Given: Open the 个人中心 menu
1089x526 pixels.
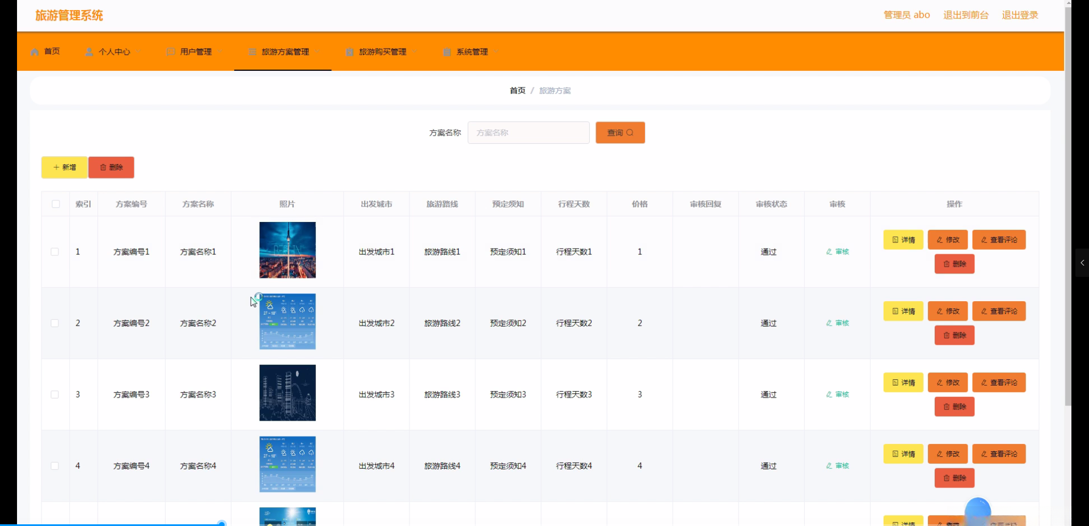Looking at the screenshot, I should 114,52.
